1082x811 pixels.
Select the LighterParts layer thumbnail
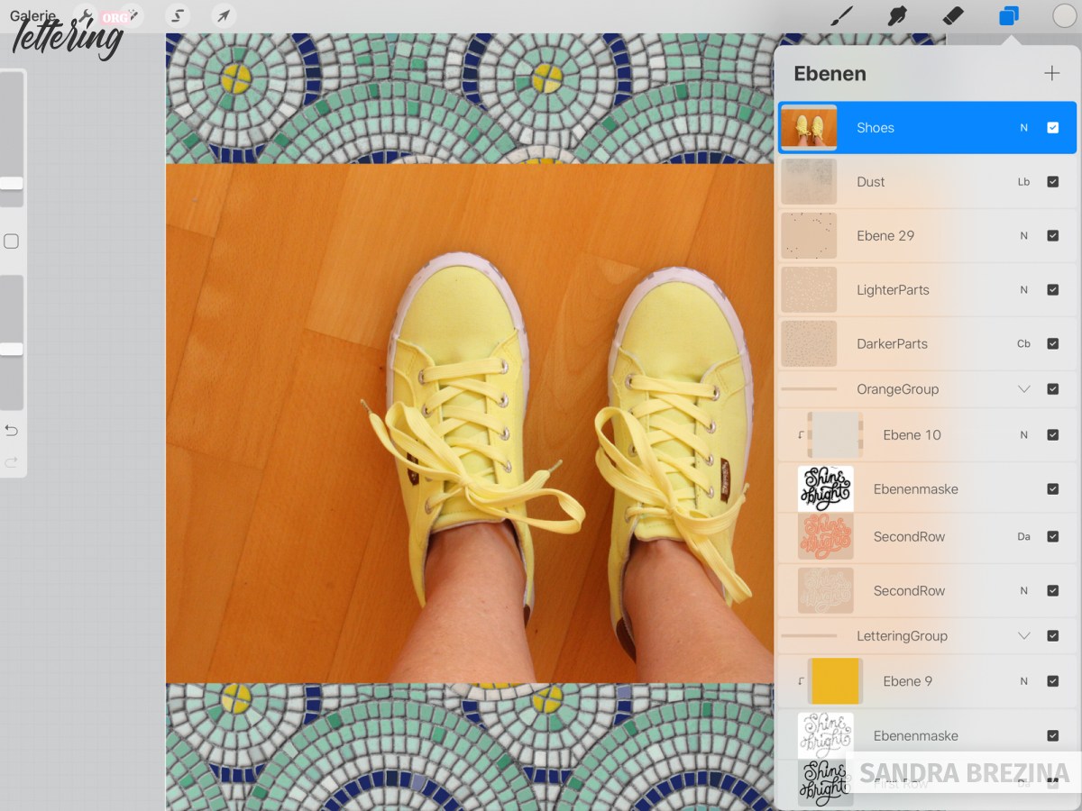click(809, 289)
